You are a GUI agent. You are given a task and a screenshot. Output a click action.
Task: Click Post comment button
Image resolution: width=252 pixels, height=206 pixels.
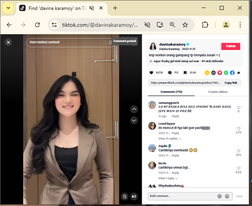point(239,196)
